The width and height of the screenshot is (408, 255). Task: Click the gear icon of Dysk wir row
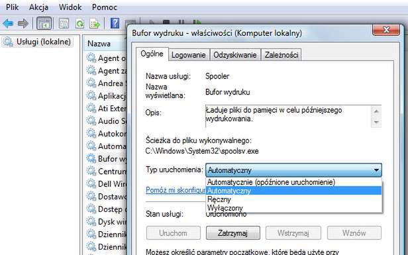pyautogui.click(x=91, y=221)
